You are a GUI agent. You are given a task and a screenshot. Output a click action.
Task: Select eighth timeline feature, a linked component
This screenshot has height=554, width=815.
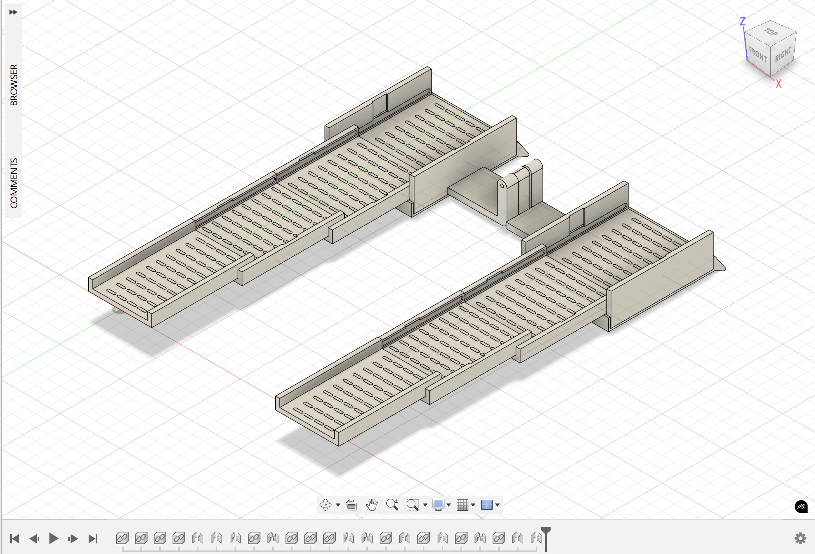tap(254, 538)
